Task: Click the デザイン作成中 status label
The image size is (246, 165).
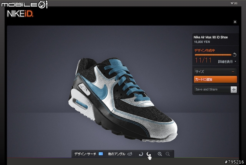Action: coord(204,50)
